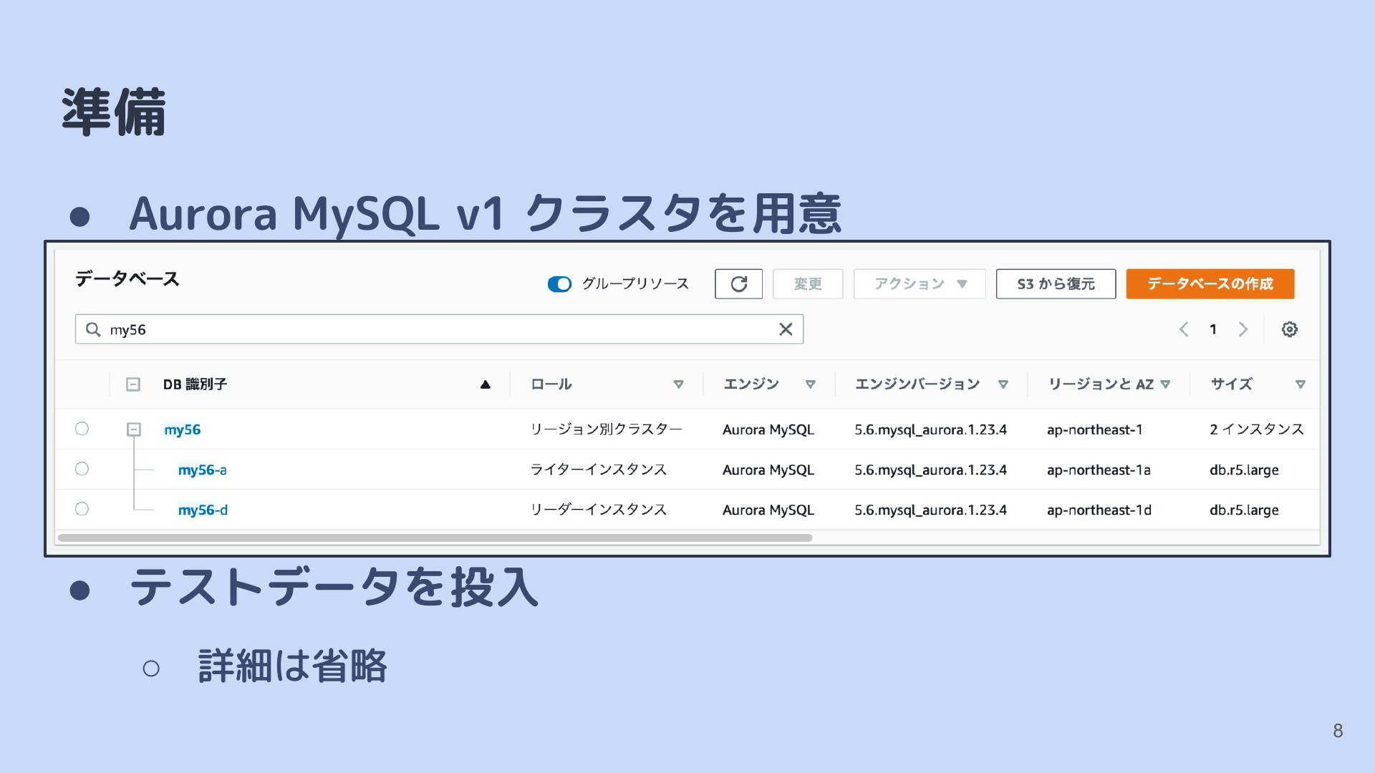Click the horizontal scrollbar of the table
The image size is (1375, 773).
[435, 538]
